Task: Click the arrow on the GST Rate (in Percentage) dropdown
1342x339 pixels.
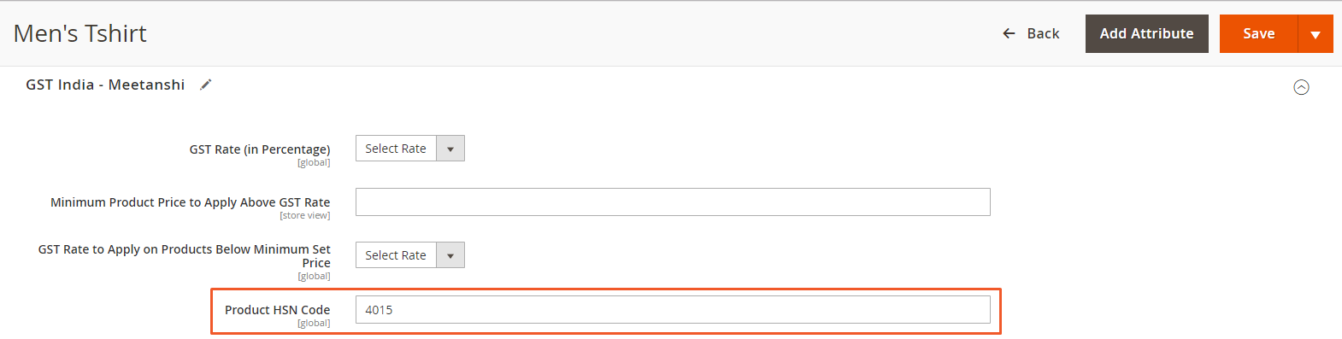Action: coord(450,149)
